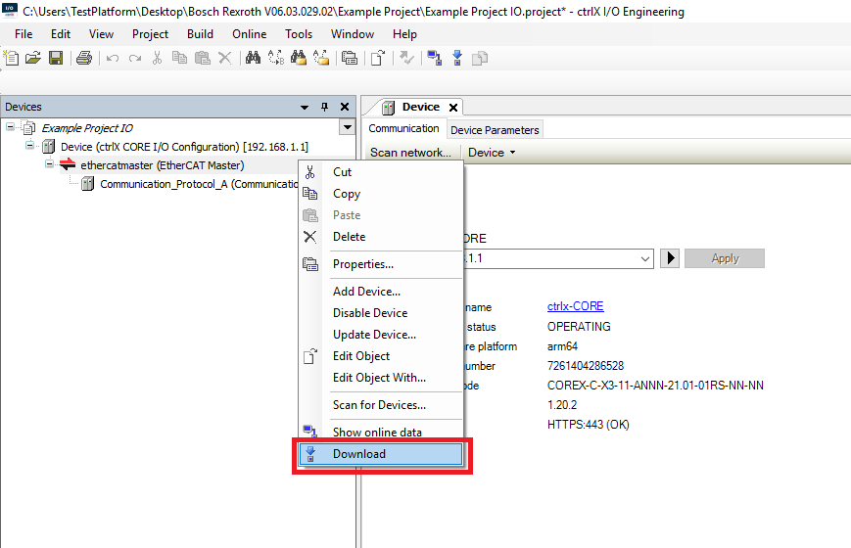The width and height of the screenshot is (851, 548).
Task: Save project with floppy disk icon
Action: pos(56,59)
